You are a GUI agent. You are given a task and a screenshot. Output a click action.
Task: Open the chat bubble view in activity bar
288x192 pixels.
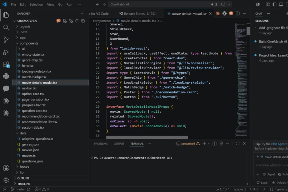tap(6, 89)
